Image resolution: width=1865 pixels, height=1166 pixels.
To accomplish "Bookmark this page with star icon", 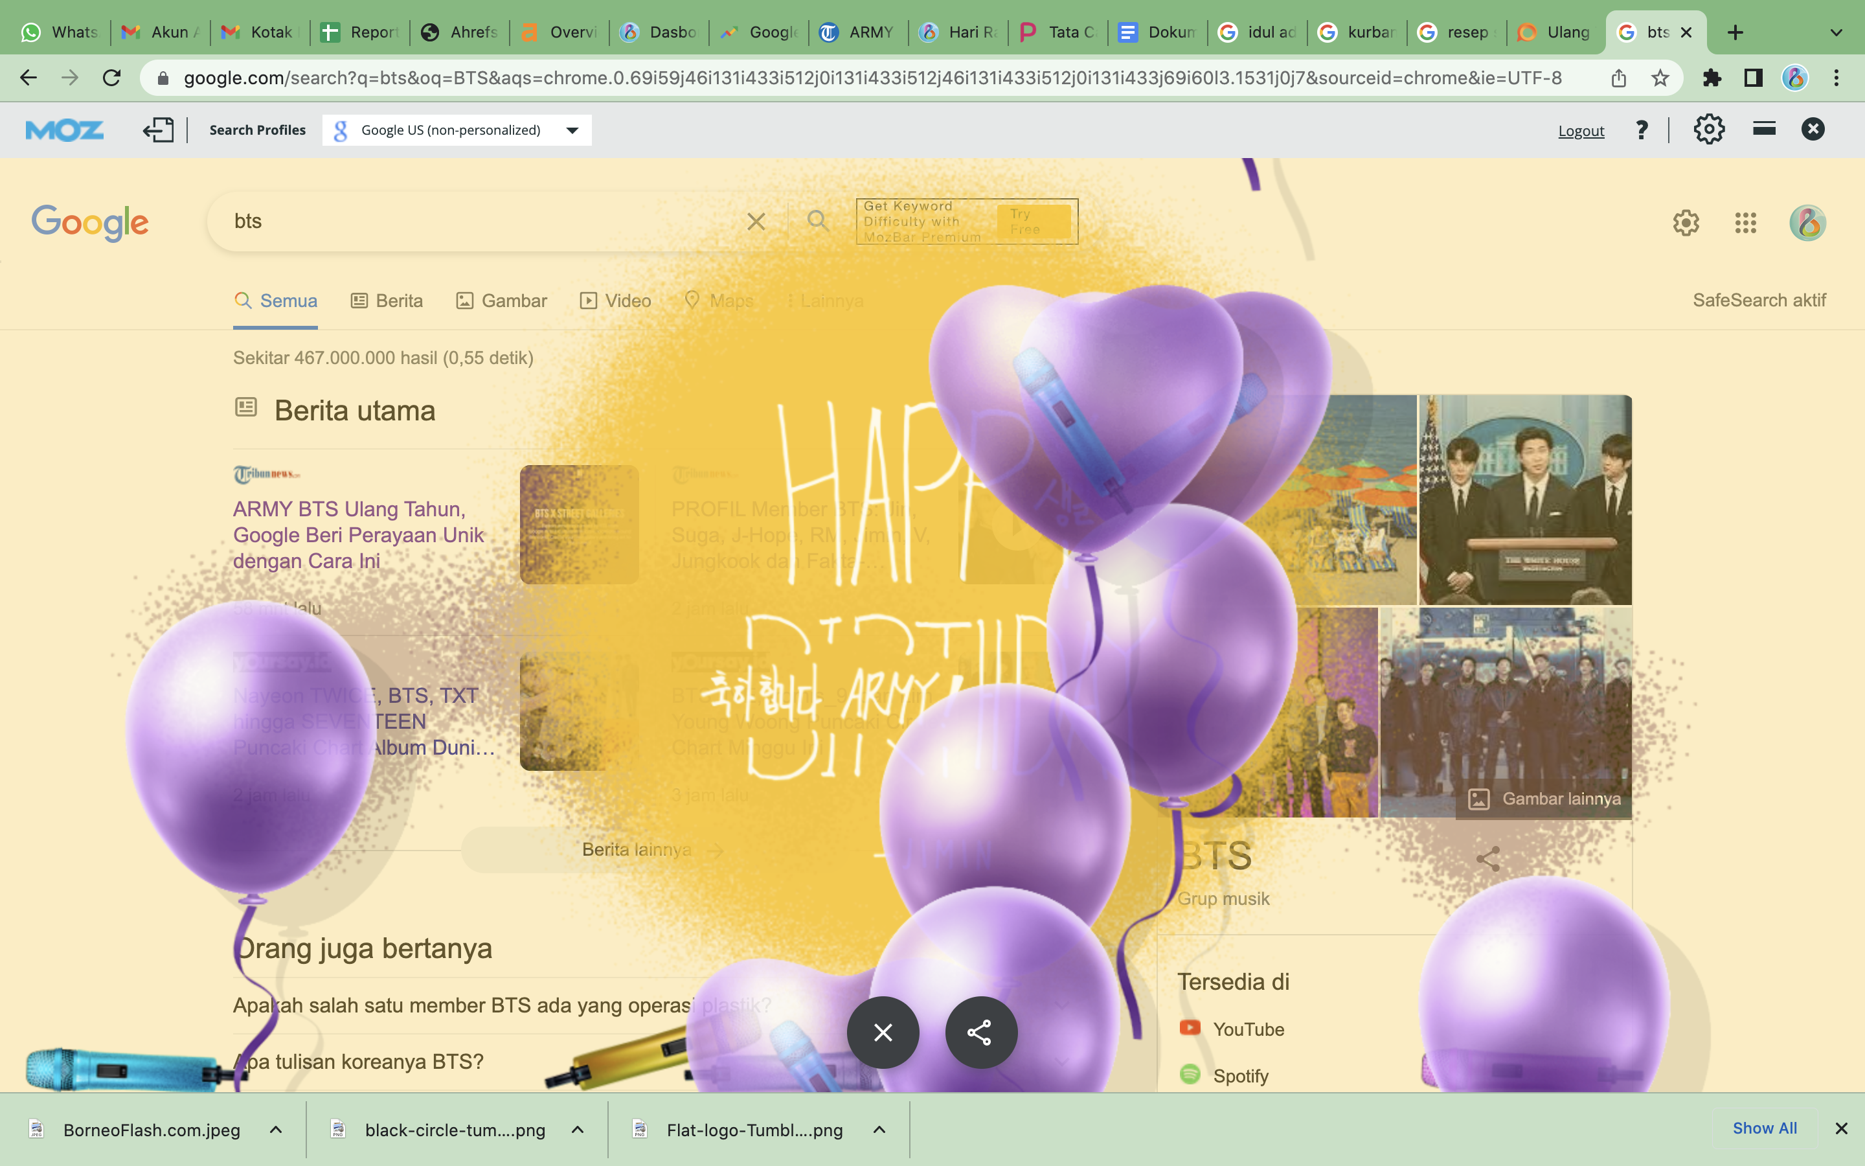I will [x=1660, y=78].
